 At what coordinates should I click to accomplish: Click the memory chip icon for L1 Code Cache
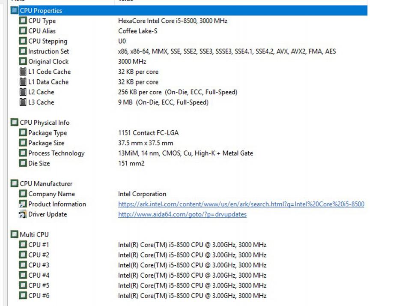pyautogui.click(x=23, y=72)
